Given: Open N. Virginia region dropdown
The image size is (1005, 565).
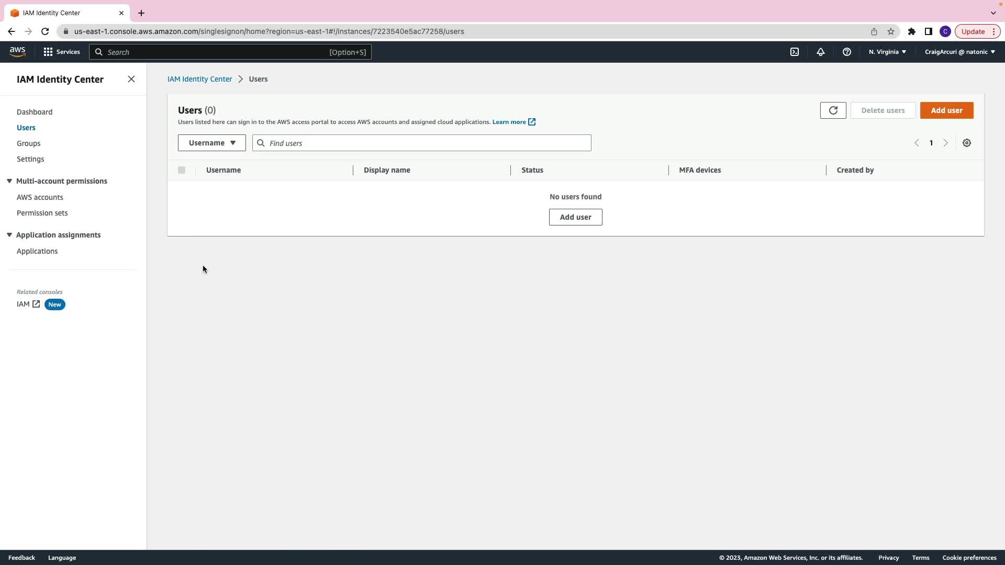Looking at the screenshot, I should pos(887,52).
